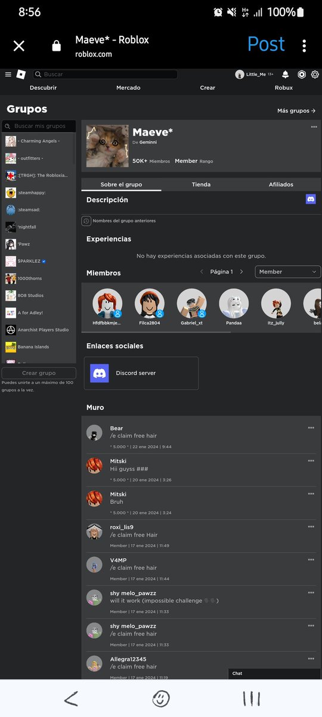Open the Chat panel

coord(274,673)
